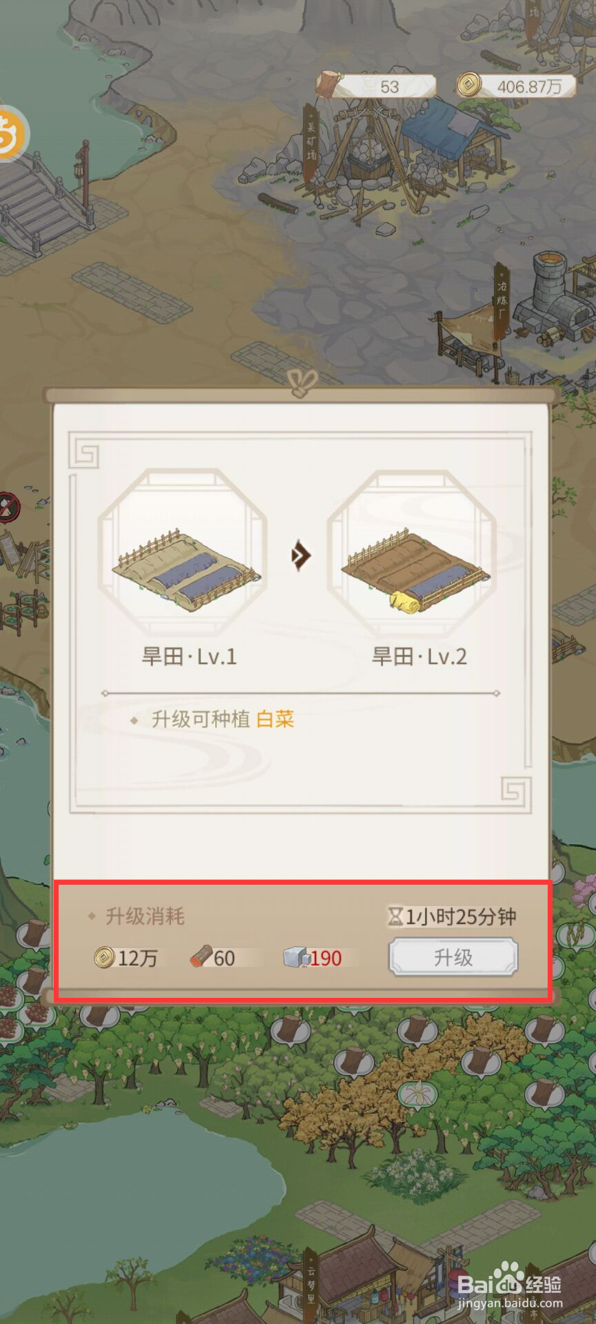Tap the 云梦里 signpost at bottom

click(310, 1281)
